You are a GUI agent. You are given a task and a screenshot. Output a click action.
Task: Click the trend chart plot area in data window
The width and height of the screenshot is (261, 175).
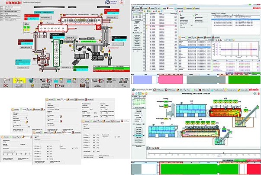pos(239,49)
